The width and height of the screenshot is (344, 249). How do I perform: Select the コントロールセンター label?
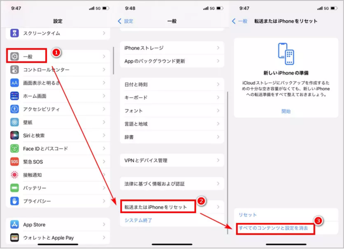46,70
